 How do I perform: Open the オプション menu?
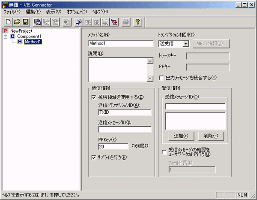pyautogui.click(x=77, y=12)
